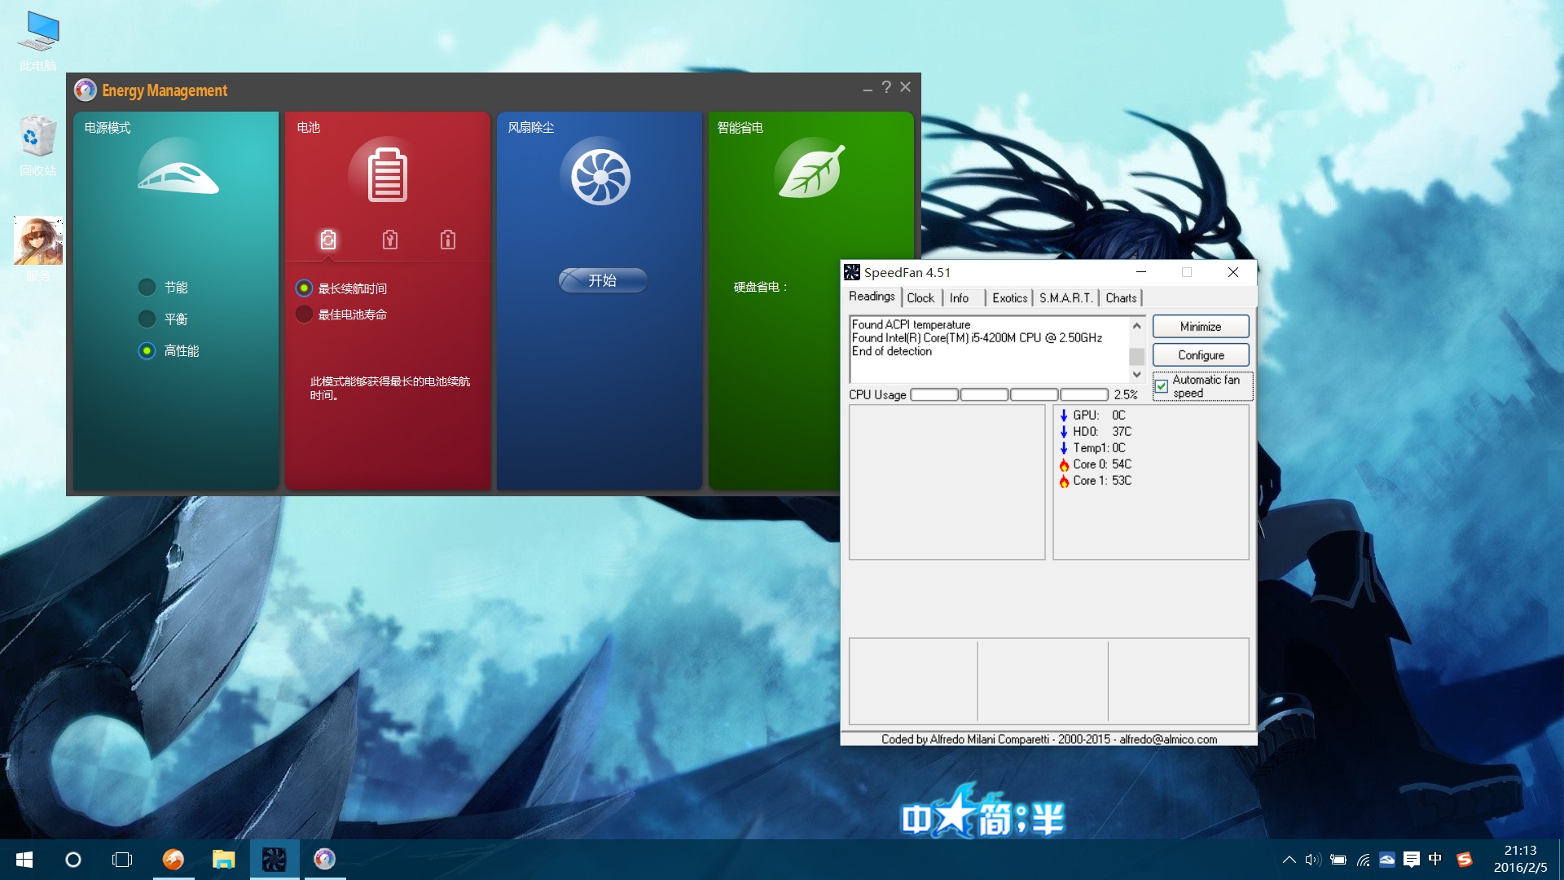The height and width of the screenshot is (880, 1564).
Task: Choose 最长续航时间 battery option
Action: (304, 288)
